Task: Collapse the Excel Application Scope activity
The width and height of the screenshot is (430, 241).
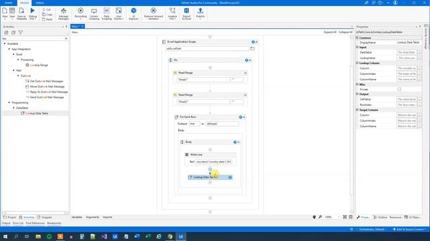Action: click(x=257, y=42)
